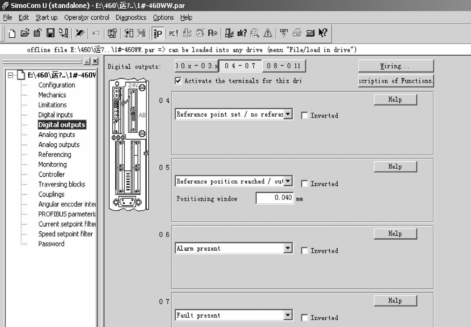Toggle Activate the terminals for this drive checkbox
The image size is (471, 327).
[178, 81]
